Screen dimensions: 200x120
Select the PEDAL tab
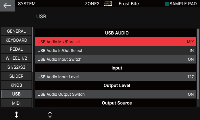pyautogui.click(x=16, y=49)
